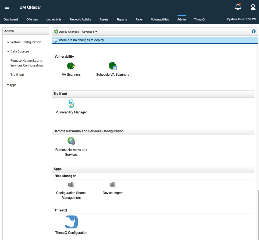Open the Vulnerability Manager padlock icon
Viewport: 259px width, 240px height.
coord(71,103)
